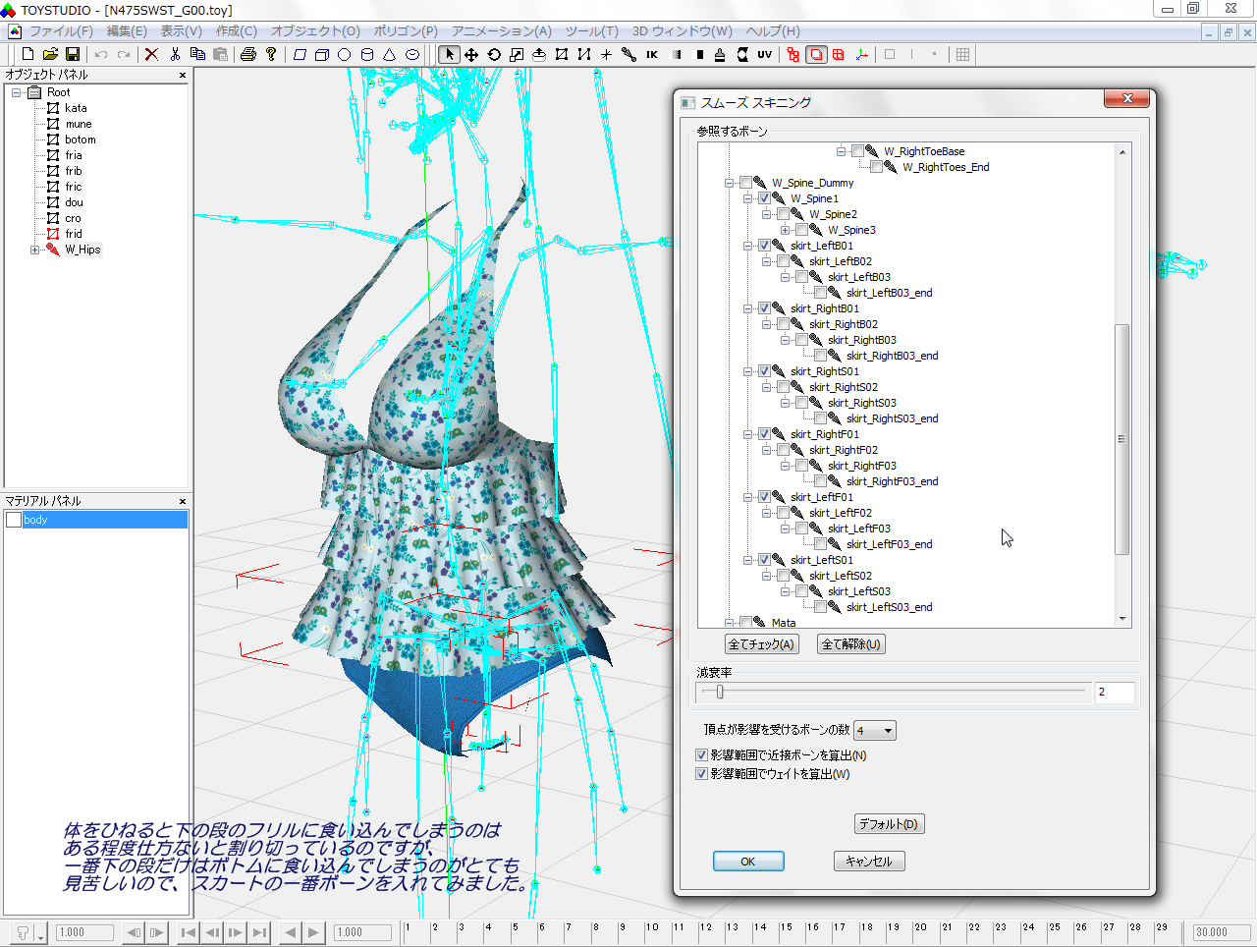Create a sphere with the circle primitive icon
This screenshot has width=1257, height=947.
[x=344, y=55]
